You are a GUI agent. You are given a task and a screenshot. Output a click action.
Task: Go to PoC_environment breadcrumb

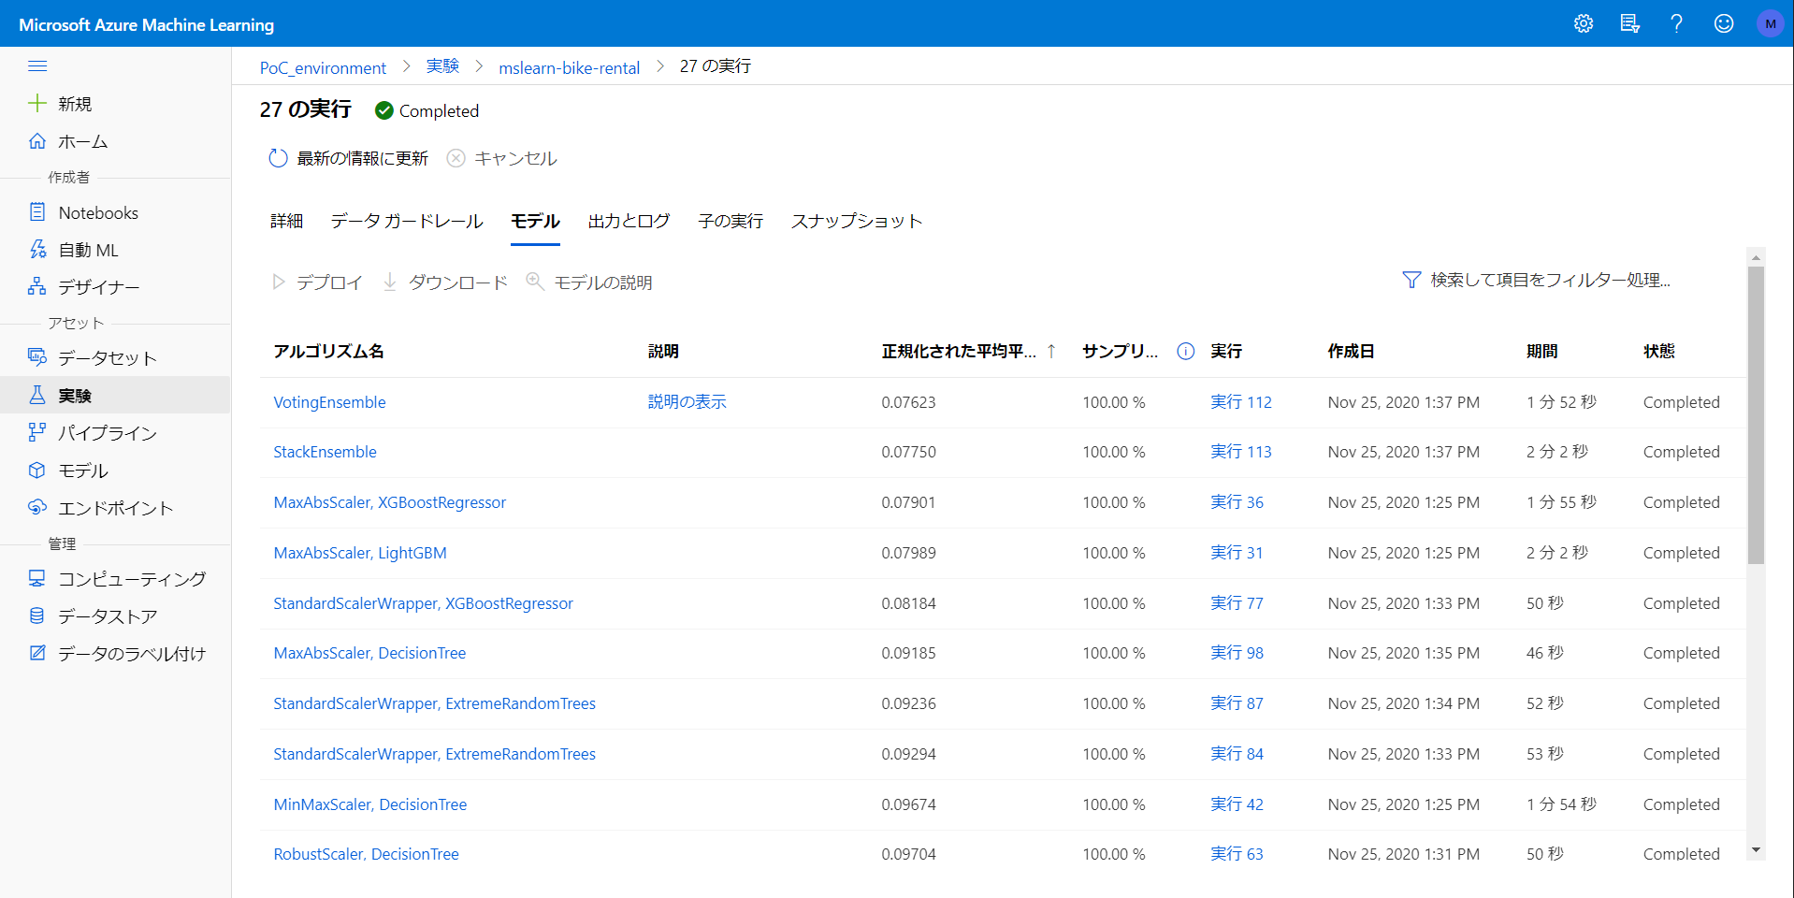pyautogui.click(x=323, y=67)
